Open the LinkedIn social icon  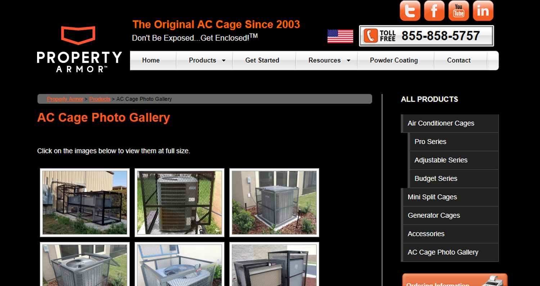click(483, 11)
